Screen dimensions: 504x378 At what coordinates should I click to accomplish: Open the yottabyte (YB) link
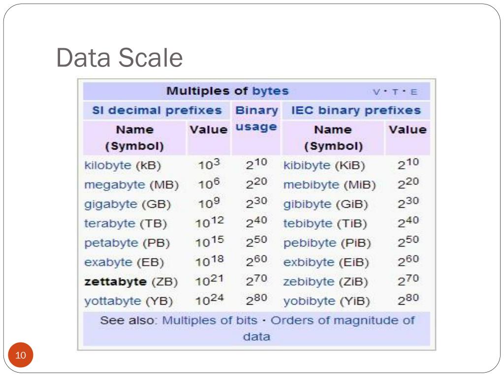[113, 301]
